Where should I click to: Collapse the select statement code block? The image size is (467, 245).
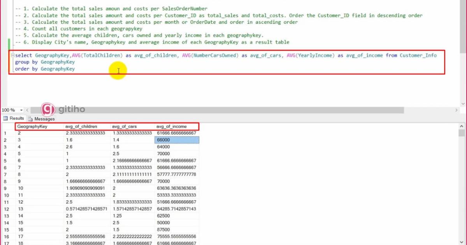tap(12, 56)
